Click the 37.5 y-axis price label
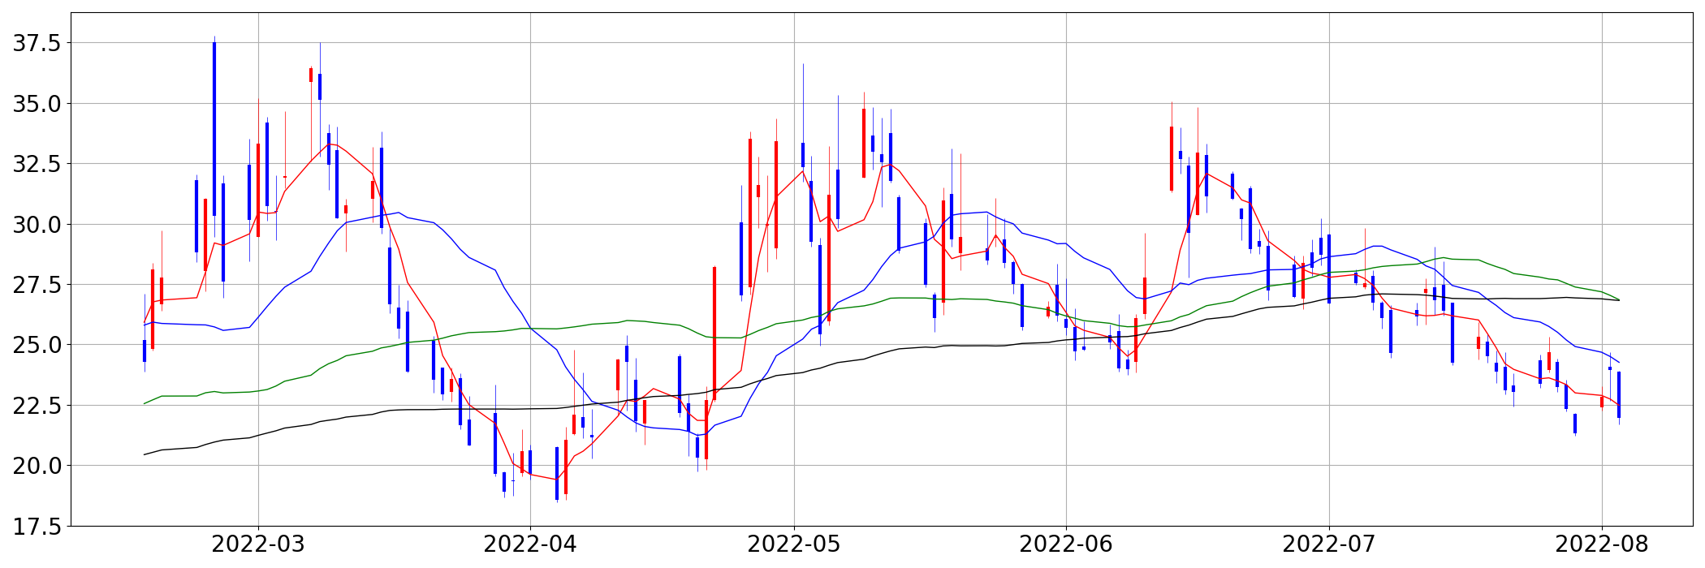The image size is (1705, 568). (37, 44)
